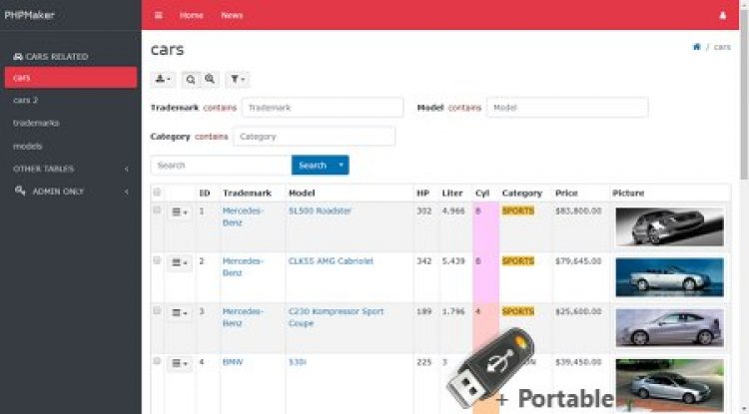Sort table by Cyl column header
Image resolution: width=749 pixels, height=414 pixels.
(x=482, y=194)
